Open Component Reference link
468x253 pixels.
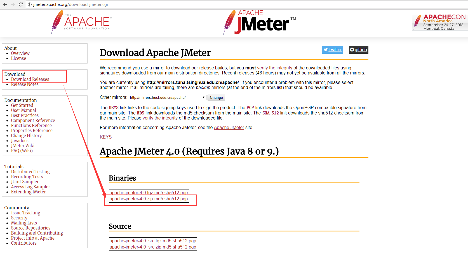(33, 120)
